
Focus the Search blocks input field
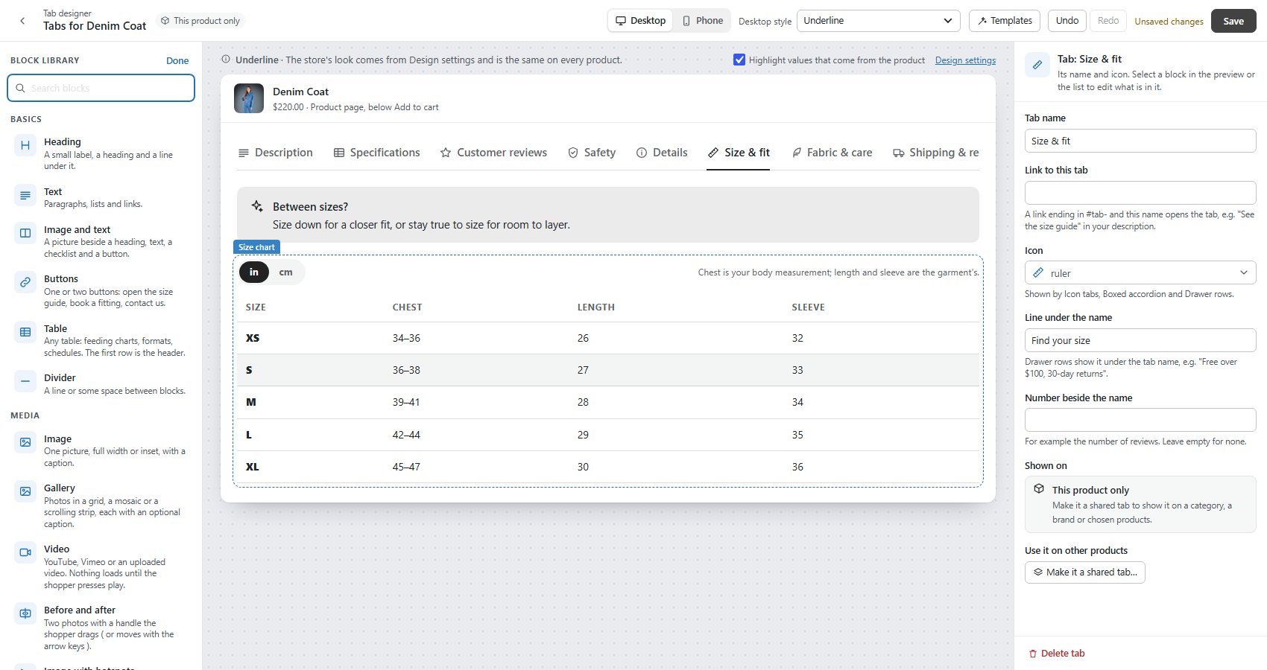(101, 88)
